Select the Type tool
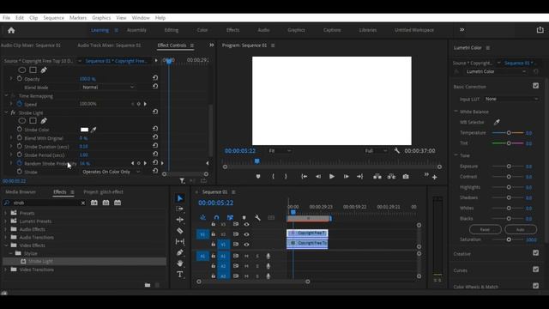 tap(179, 275)
